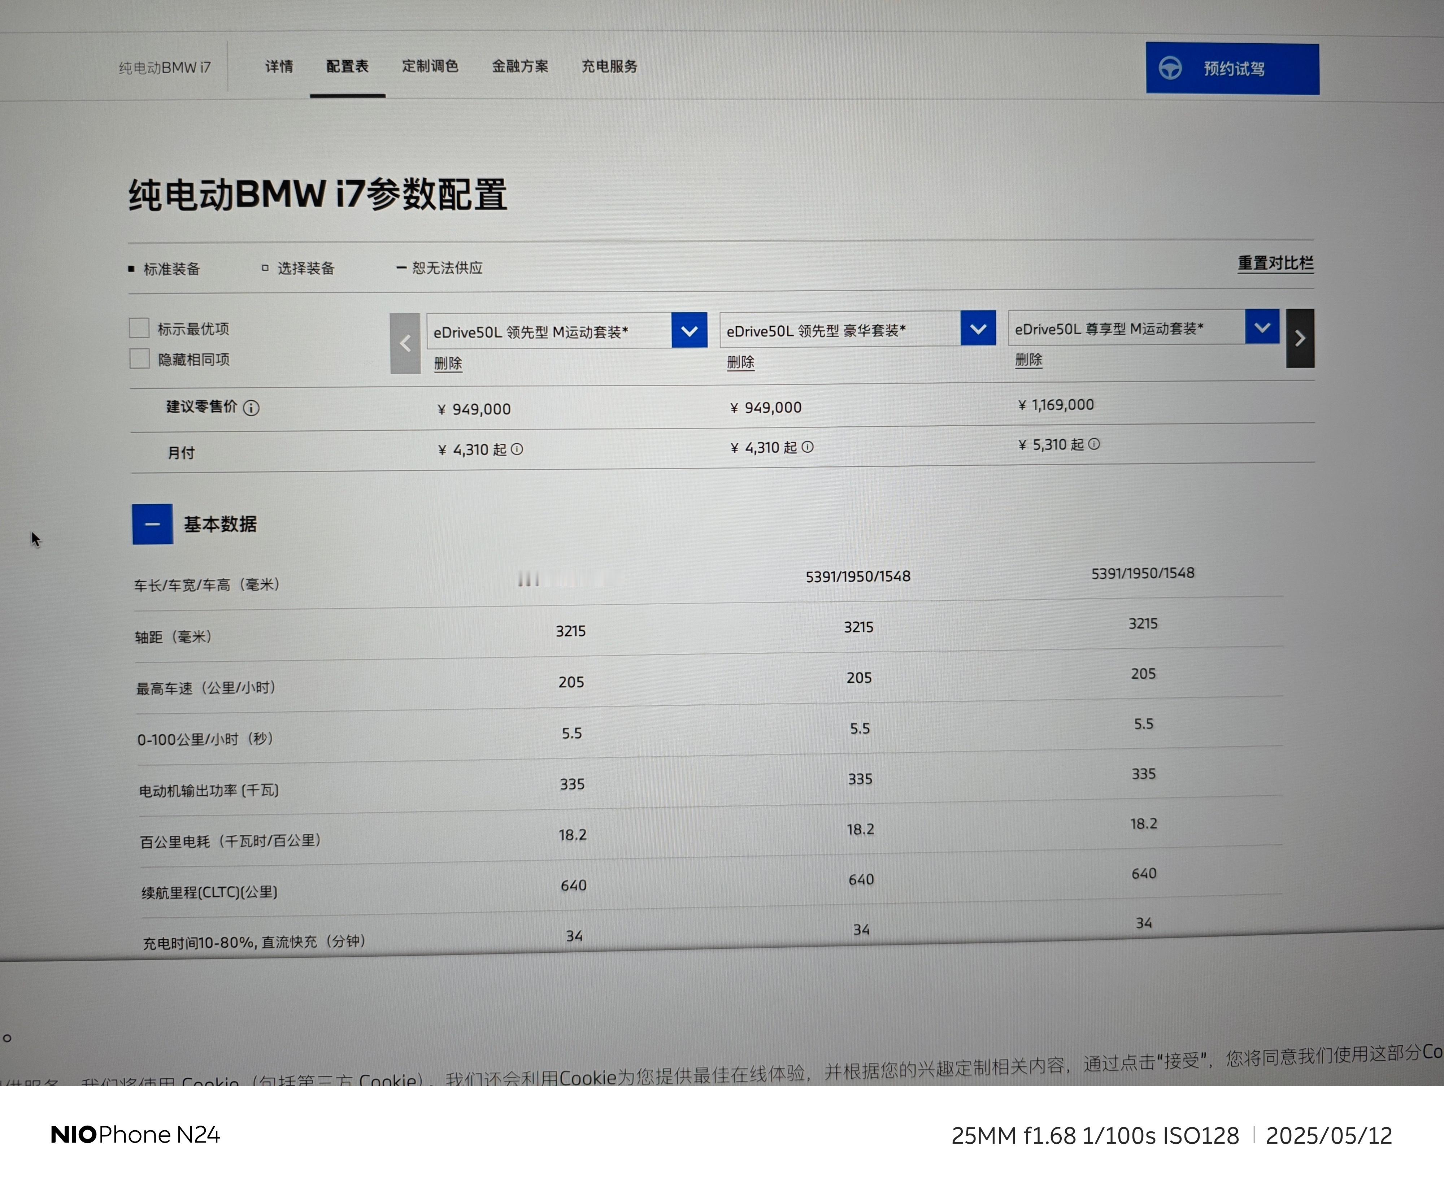Image resolution: width=1444 pixels, height=1183 pixels.
Task: Switch to the 配置表 tab
Action: (x=348, y=67)
